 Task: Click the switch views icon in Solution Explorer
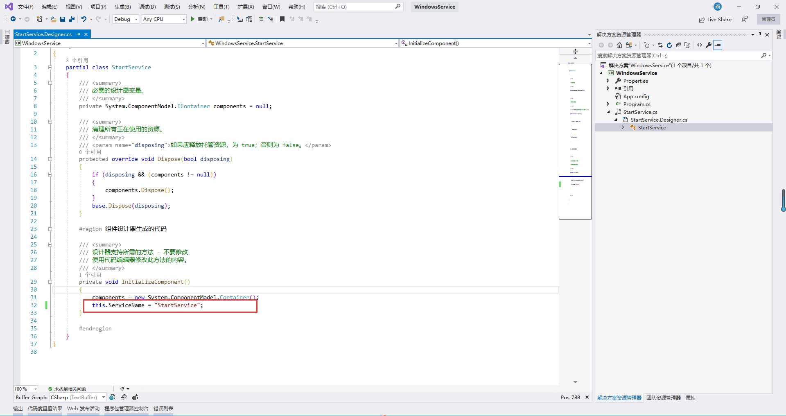coord(629,45)
